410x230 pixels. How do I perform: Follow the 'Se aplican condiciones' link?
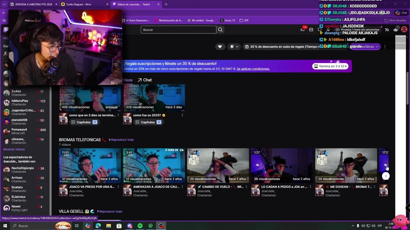pos(253,69)
